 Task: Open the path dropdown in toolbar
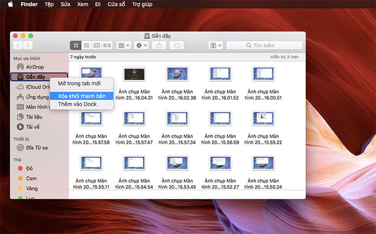[215, 45]
